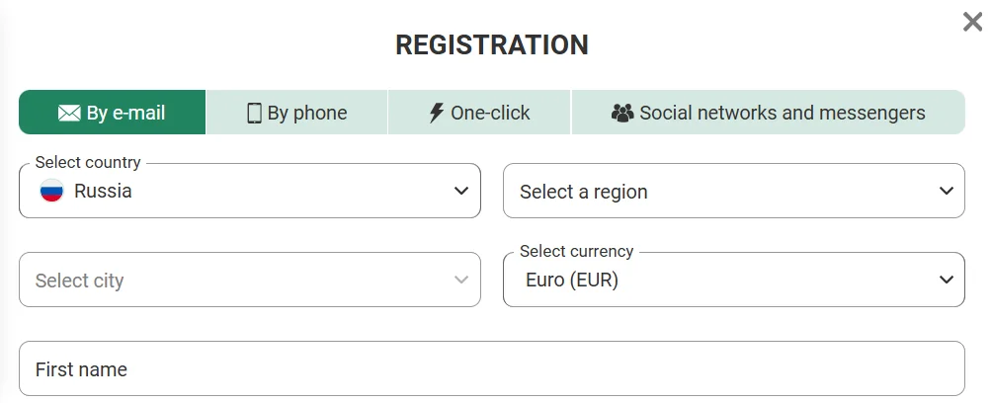
Task: Click the country dropdown chevron arrow
Action: tap(461, 192)
